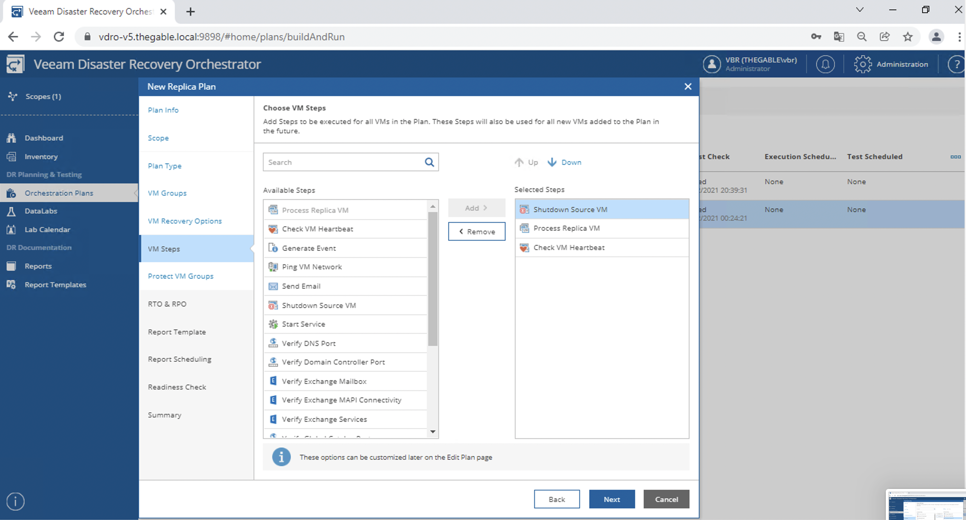This screenshot has height=520, width=966.
Task: Click scrollbar down arrow in Available Steps
Action: pos(433,432)
